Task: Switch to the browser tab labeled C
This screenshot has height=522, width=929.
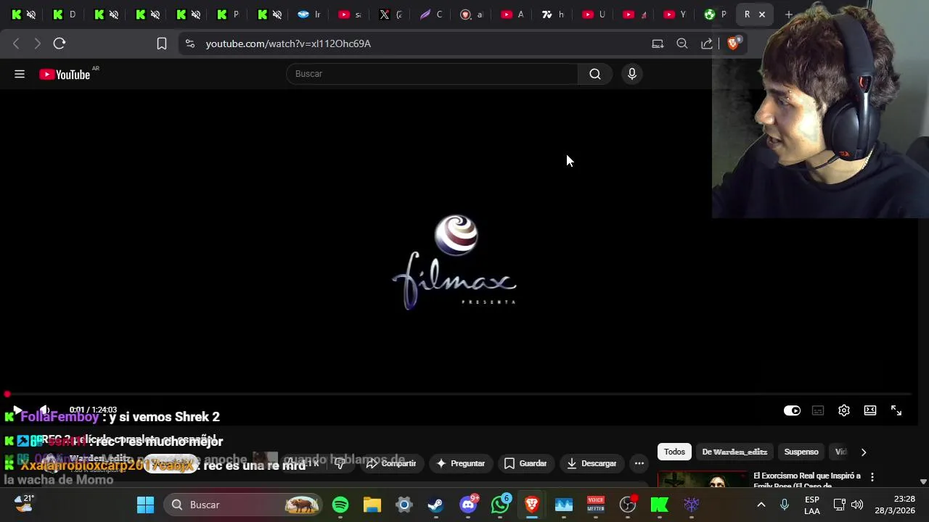Action: [432, 14]
